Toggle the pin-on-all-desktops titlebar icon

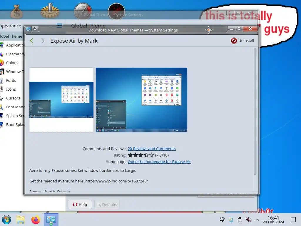35,29
